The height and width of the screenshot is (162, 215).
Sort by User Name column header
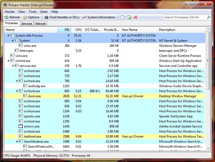139,30
